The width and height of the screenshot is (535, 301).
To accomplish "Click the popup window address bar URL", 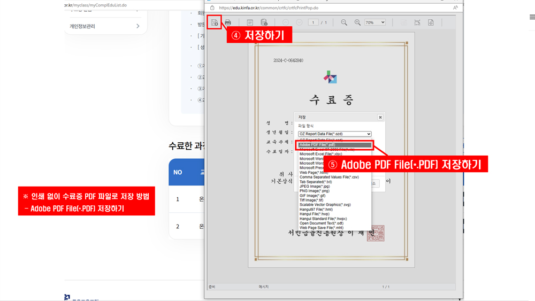I will pyautogui.click(x=269, y=7).
